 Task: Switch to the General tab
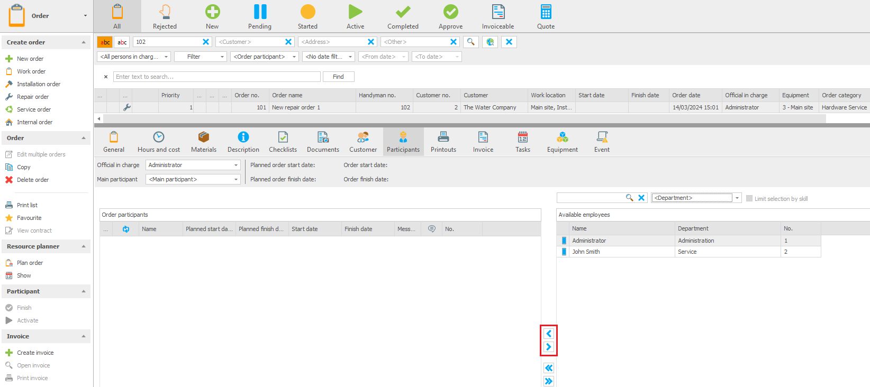(x=114, y=142)
